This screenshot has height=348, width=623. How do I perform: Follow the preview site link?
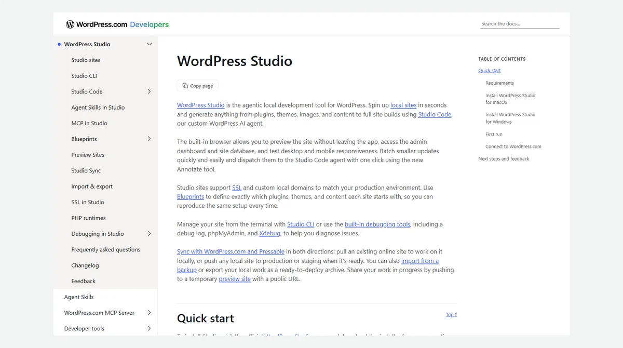235,279
